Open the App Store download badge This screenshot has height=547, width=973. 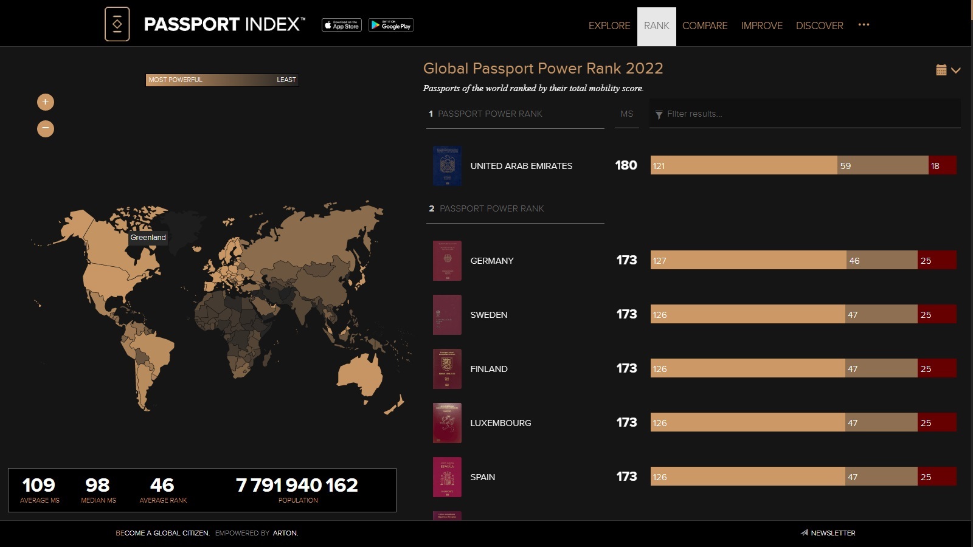[x=342, y=25]
